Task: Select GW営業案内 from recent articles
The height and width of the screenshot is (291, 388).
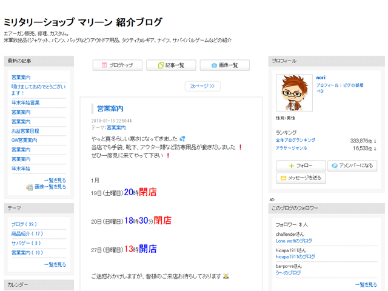Action: (24, 140)
